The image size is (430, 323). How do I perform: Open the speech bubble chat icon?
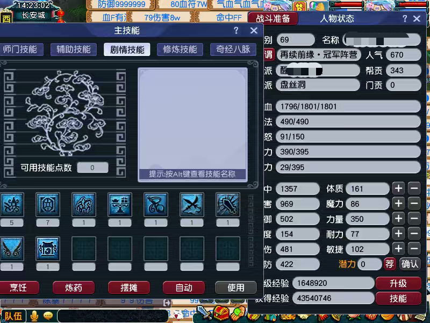coord(48,315)
